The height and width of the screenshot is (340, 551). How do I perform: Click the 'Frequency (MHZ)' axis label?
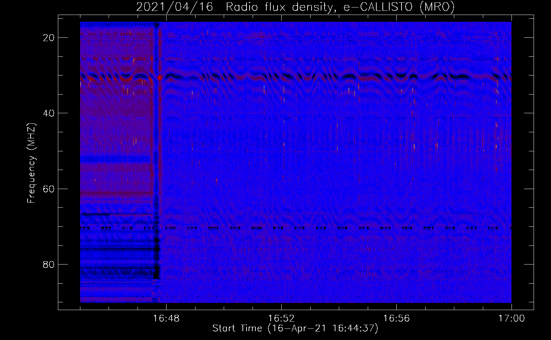click(31, 163)
